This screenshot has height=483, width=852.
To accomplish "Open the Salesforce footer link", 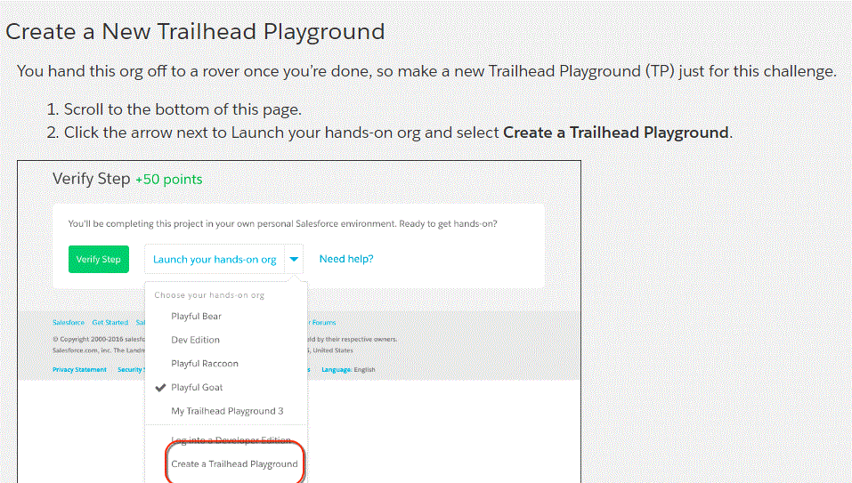I will (x=69, y=323).
